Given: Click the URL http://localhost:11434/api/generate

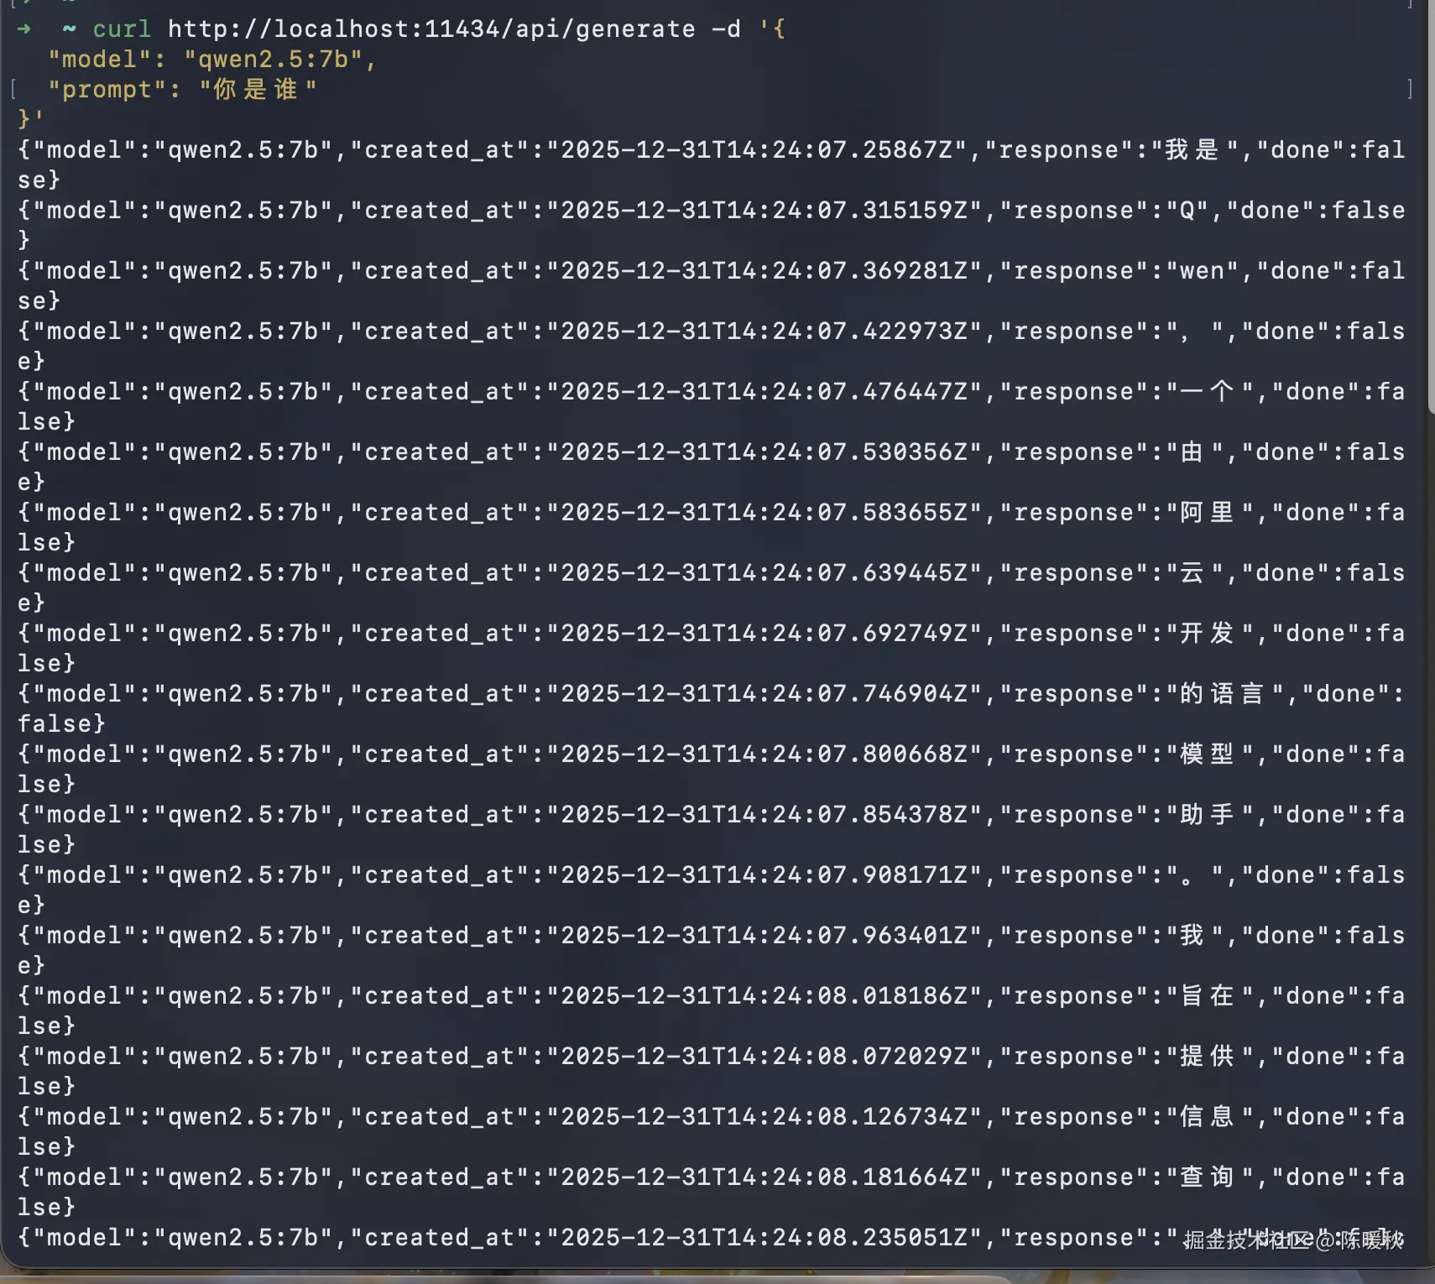Looking at the screenshot, I should [431, 29].
